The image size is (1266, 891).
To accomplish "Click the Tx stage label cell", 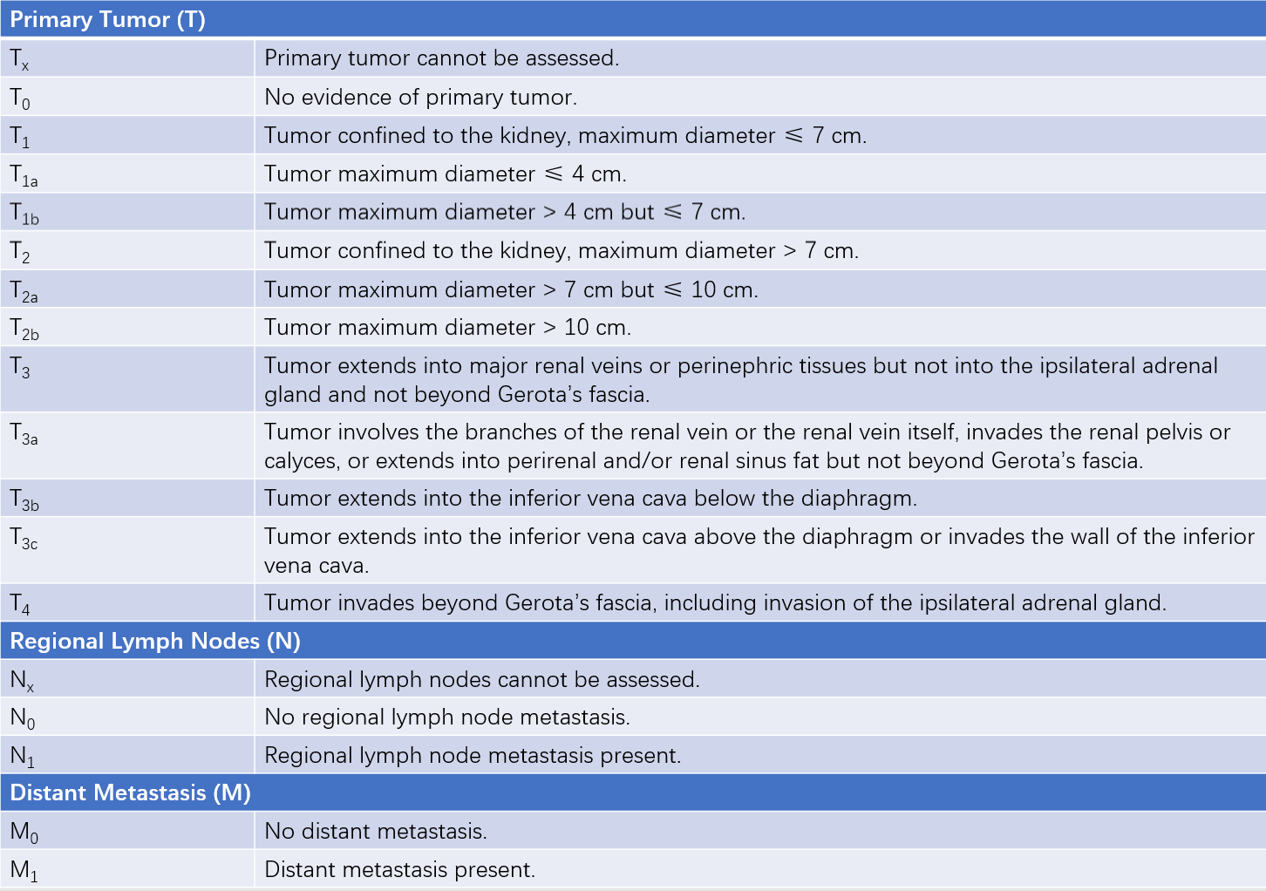I will (127, 58).
